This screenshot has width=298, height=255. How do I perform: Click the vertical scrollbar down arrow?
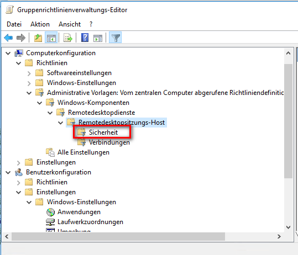click(x=288, y=227)
